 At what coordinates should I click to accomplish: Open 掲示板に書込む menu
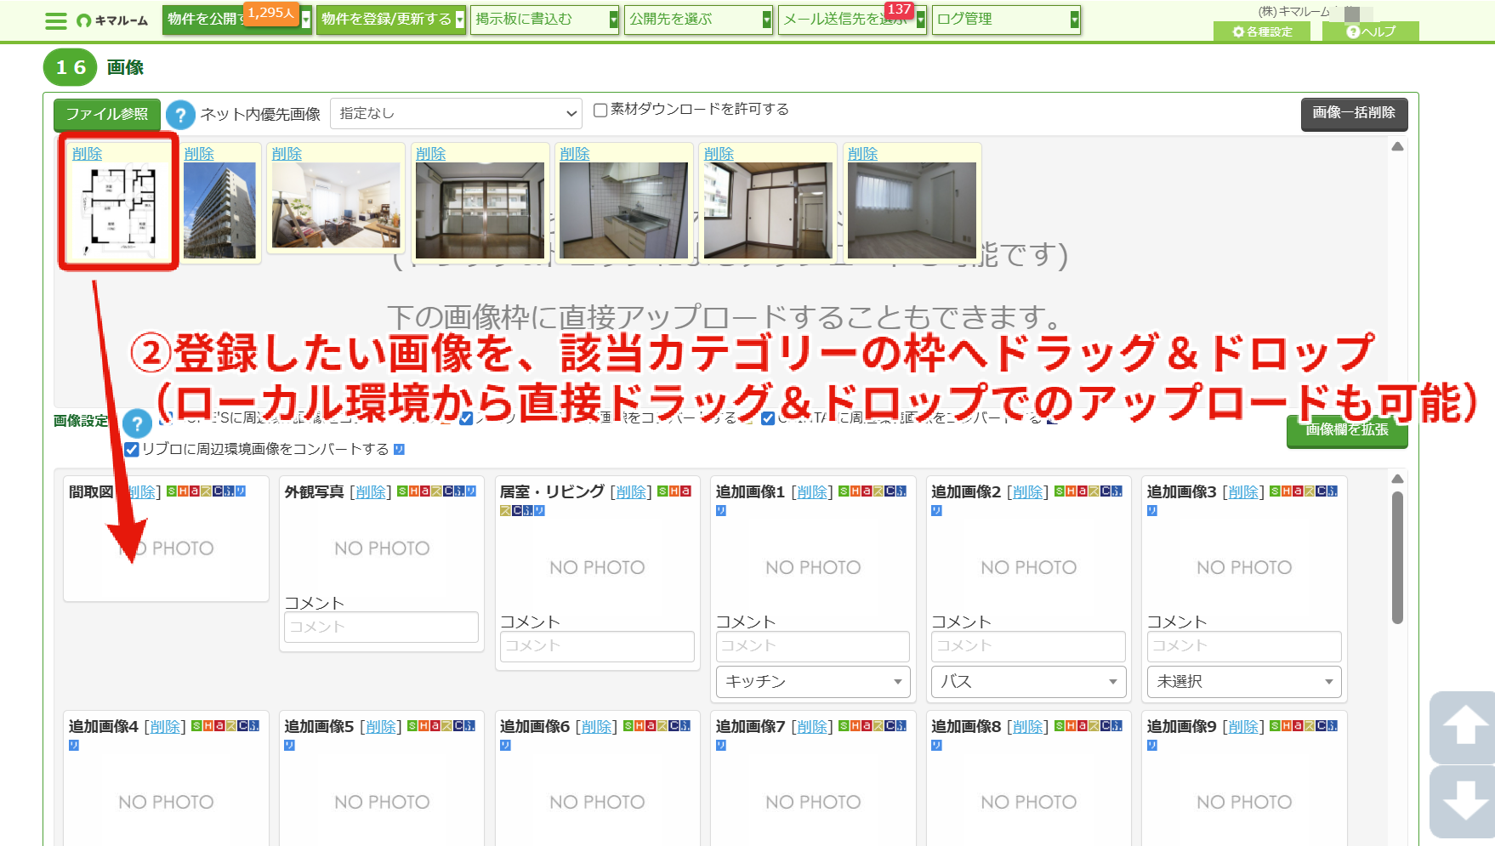coord(545,20)
